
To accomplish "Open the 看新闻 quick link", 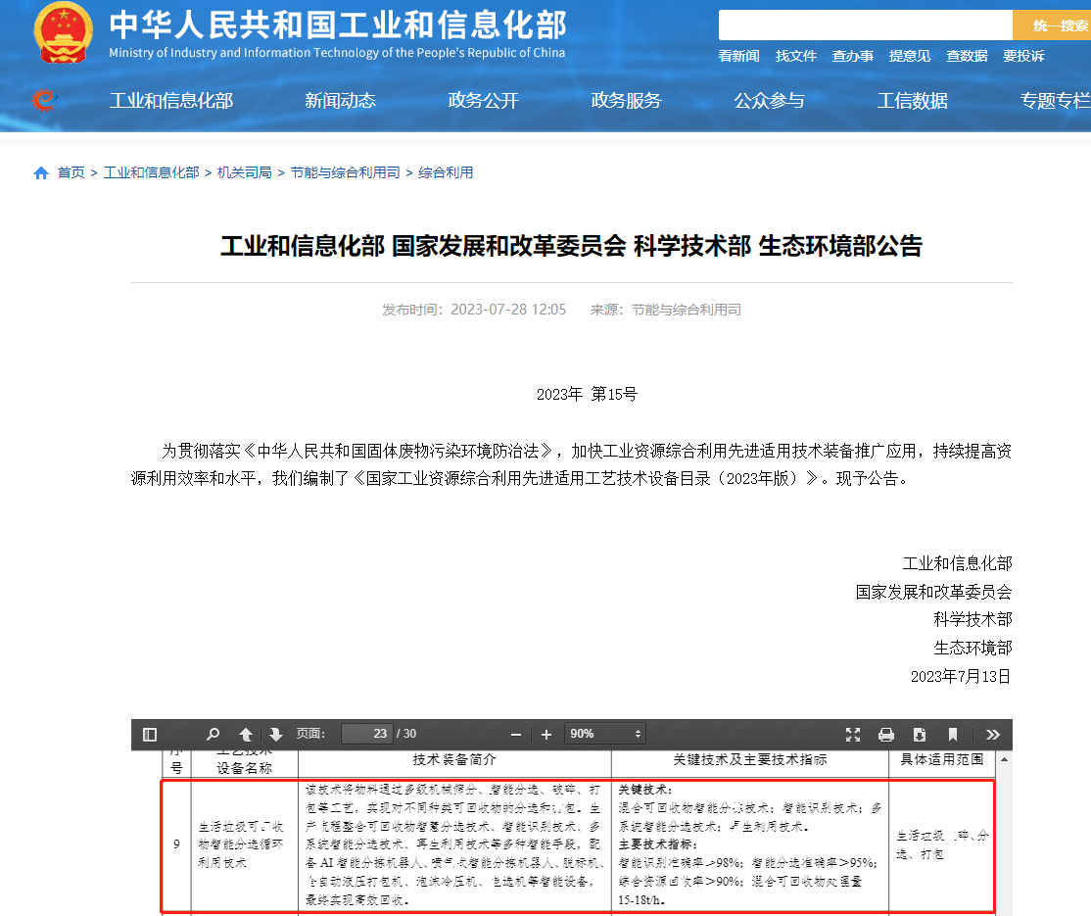I will click(738, 56).
